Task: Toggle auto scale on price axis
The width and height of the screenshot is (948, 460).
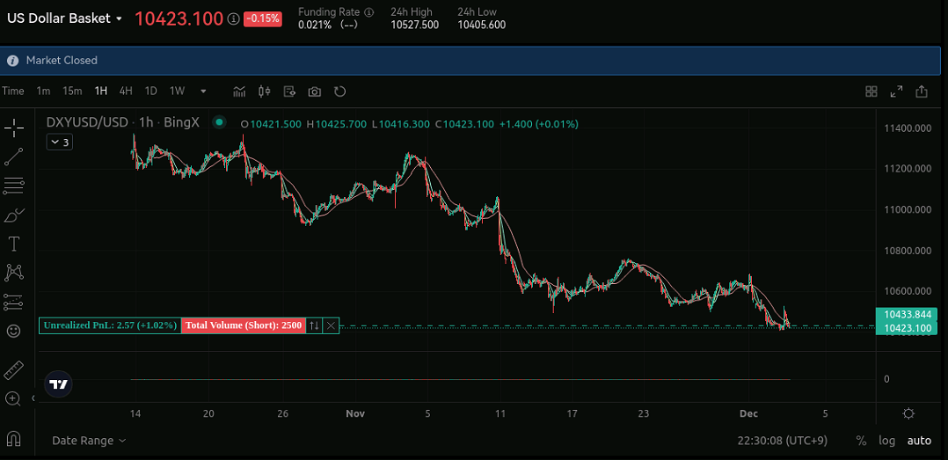Action: pos(919,441)
